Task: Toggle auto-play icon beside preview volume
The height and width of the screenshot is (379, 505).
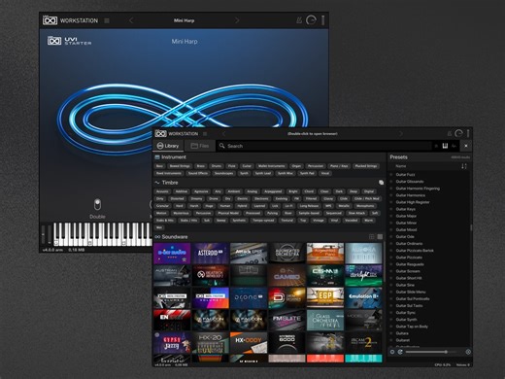Action: [x=400, y=352]
